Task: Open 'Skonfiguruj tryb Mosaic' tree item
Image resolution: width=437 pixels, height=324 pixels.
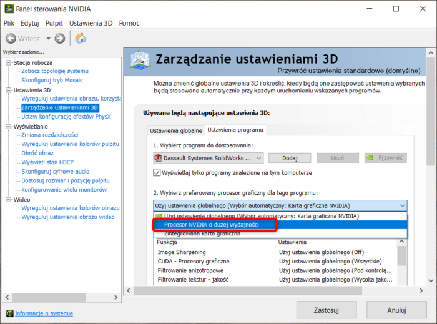Action: point(52,81)
